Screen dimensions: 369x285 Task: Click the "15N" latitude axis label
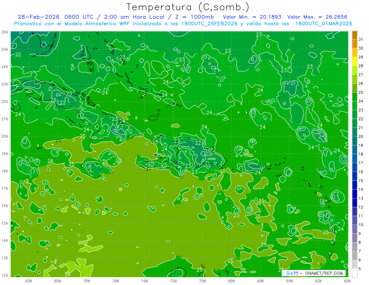[5, 223]
